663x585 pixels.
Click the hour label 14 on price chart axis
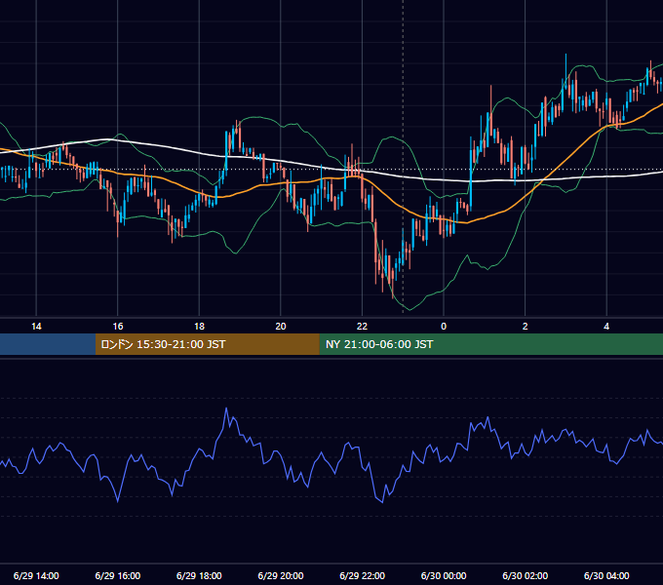click(36, 327)
